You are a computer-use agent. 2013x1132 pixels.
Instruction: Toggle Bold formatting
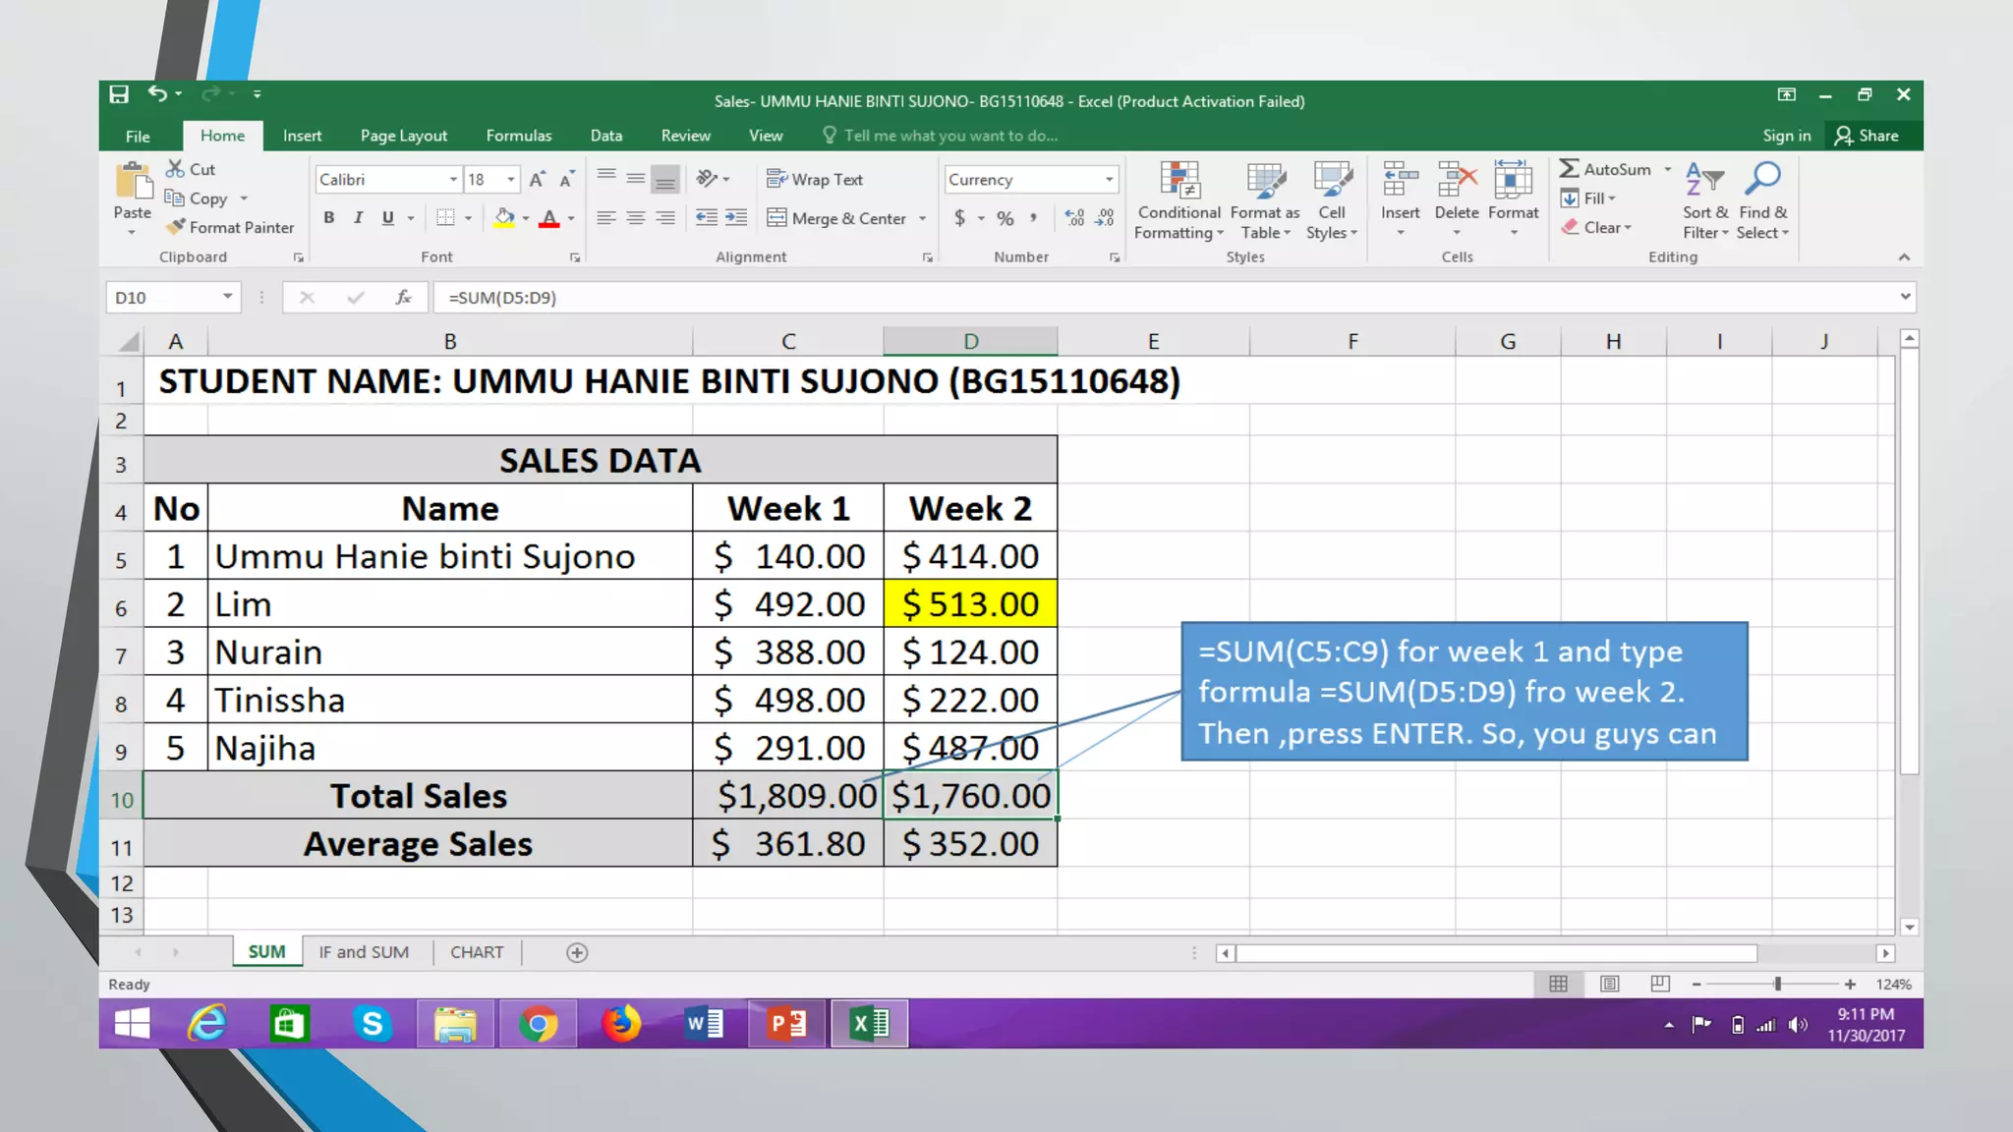tap(329, 218)
